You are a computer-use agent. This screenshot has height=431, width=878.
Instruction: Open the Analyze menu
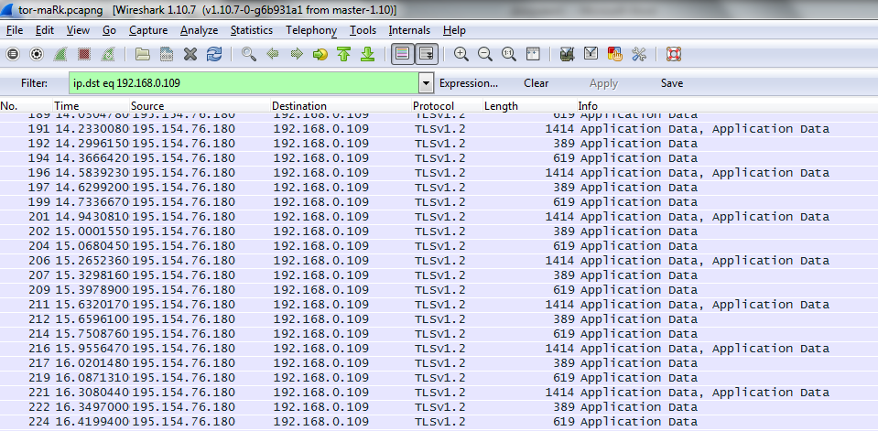tap(199, 30)
